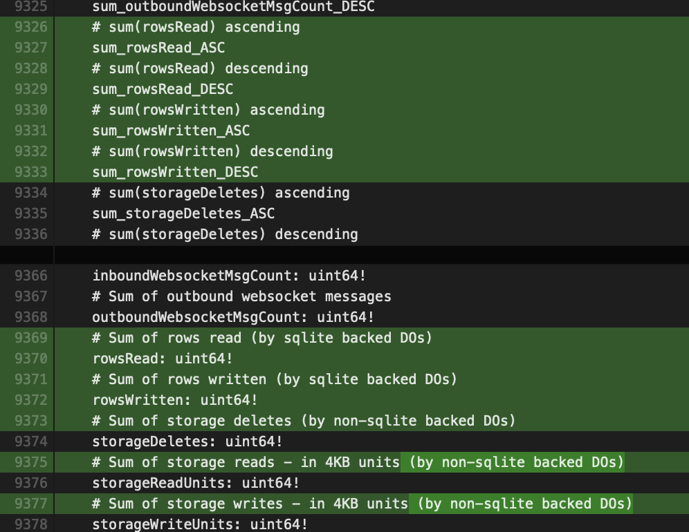This screenshot has height=532, width=689.
Task: Select line number 9375
Action: tap(30, 462)
